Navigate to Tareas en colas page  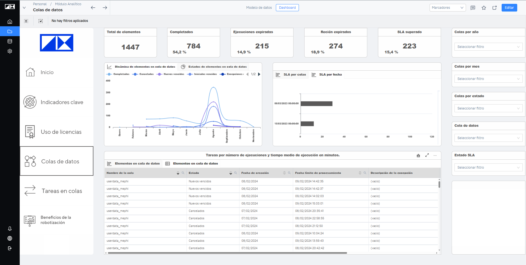[x=57, y=191]
